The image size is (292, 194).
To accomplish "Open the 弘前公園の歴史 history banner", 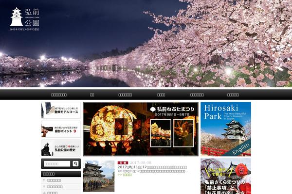I will point(61,148).
